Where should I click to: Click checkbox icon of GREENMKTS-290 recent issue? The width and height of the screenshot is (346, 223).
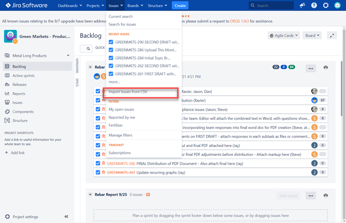pos(111,42)
